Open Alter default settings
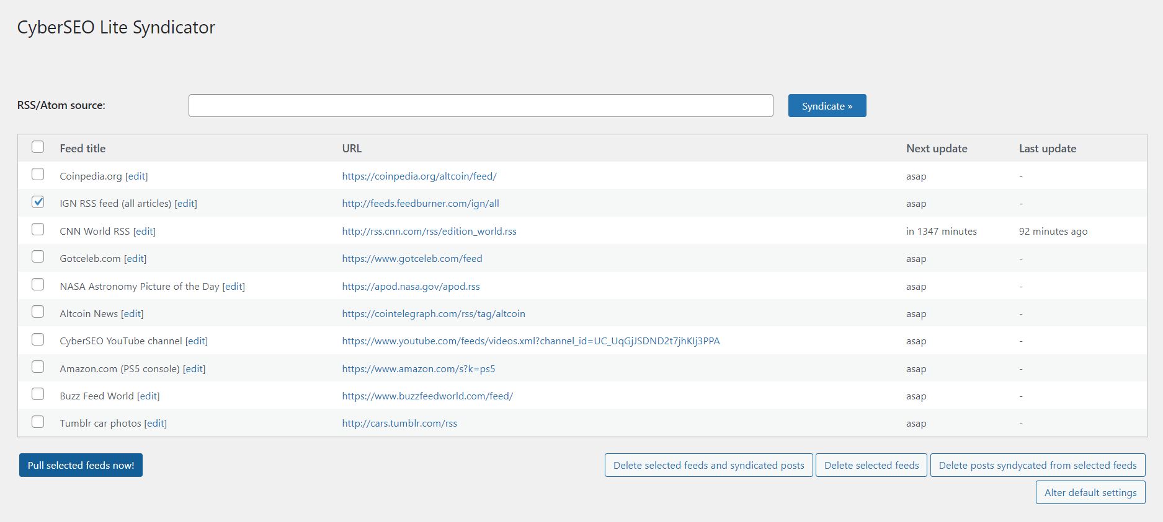The image size is (1163, 522). click(x=1090, y=492)
